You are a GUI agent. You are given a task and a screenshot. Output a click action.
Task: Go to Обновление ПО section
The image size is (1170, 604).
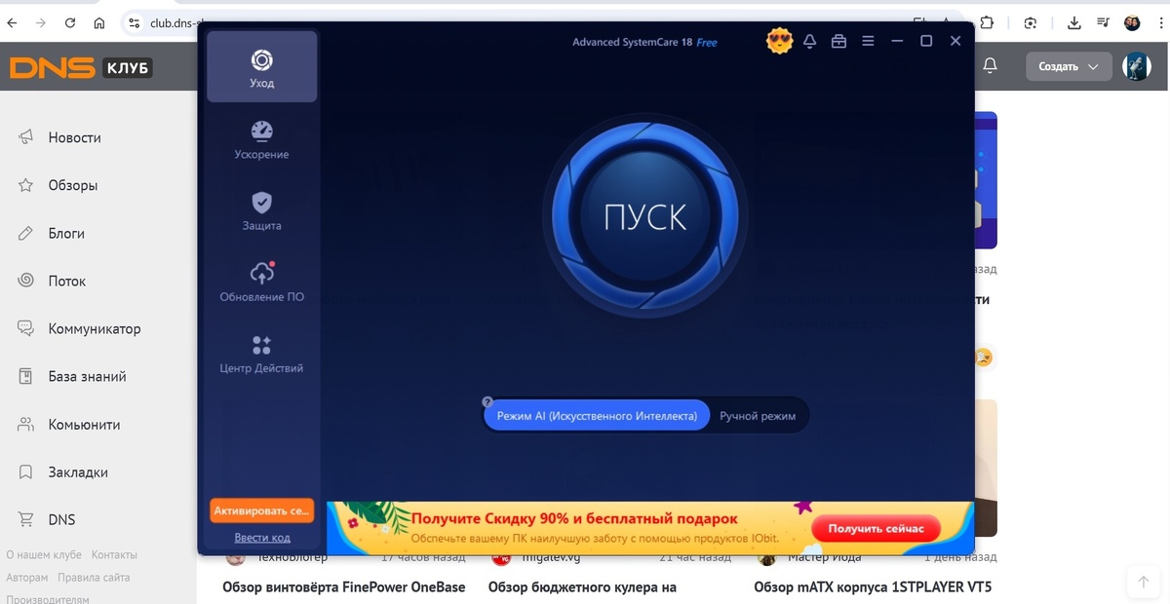click(261, 283)
